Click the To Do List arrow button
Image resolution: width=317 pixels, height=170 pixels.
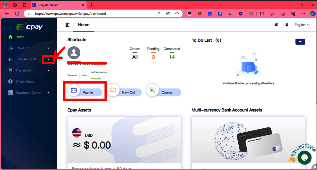[x=300, y=42]
